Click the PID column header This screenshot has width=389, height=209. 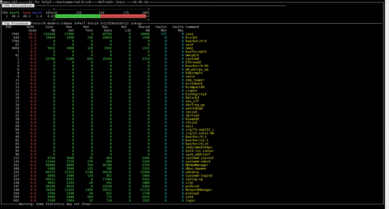click(9, 27)
